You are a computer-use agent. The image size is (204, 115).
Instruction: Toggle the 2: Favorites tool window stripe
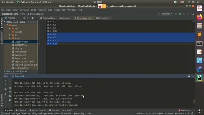click(x=2, y=100)
